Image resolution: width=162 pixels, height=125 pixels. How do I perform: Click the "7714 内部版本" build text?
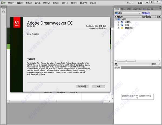point(33,34)
